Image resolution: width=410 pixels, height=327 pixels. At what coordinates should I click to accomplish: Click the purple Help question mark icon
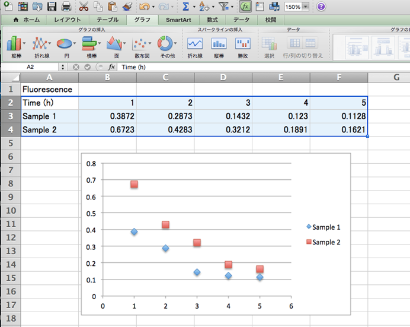click(x=321, y=7)
